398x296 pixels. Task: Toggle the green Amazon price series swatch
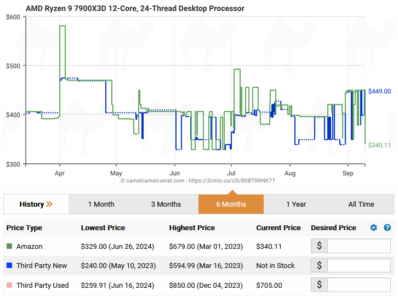point(9,247)
